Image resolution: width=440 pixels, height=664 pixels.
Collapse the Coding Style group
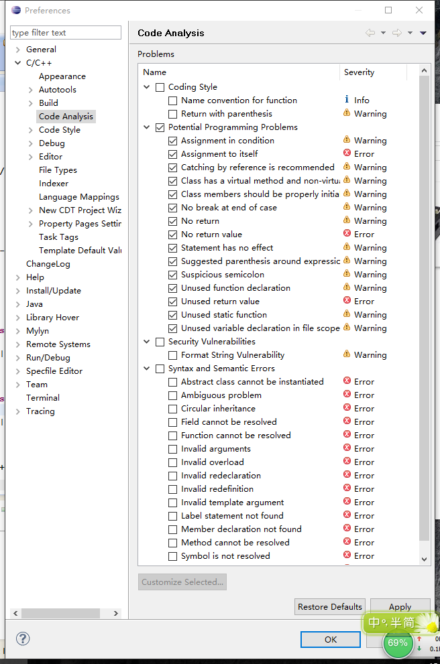[147, 87]
